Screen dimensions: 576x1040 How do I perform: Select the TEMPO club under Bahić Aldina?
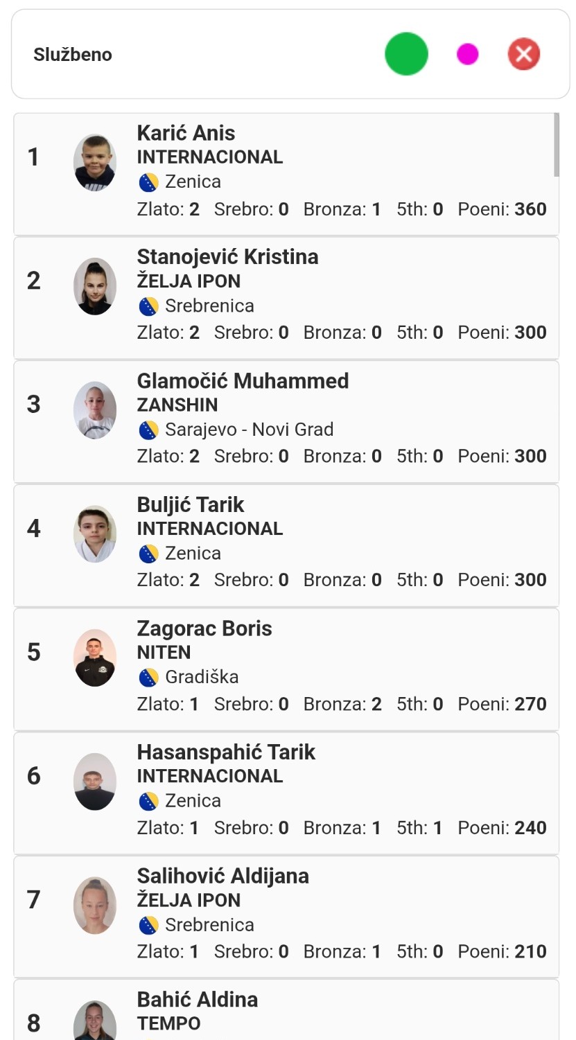[169, 1023]
